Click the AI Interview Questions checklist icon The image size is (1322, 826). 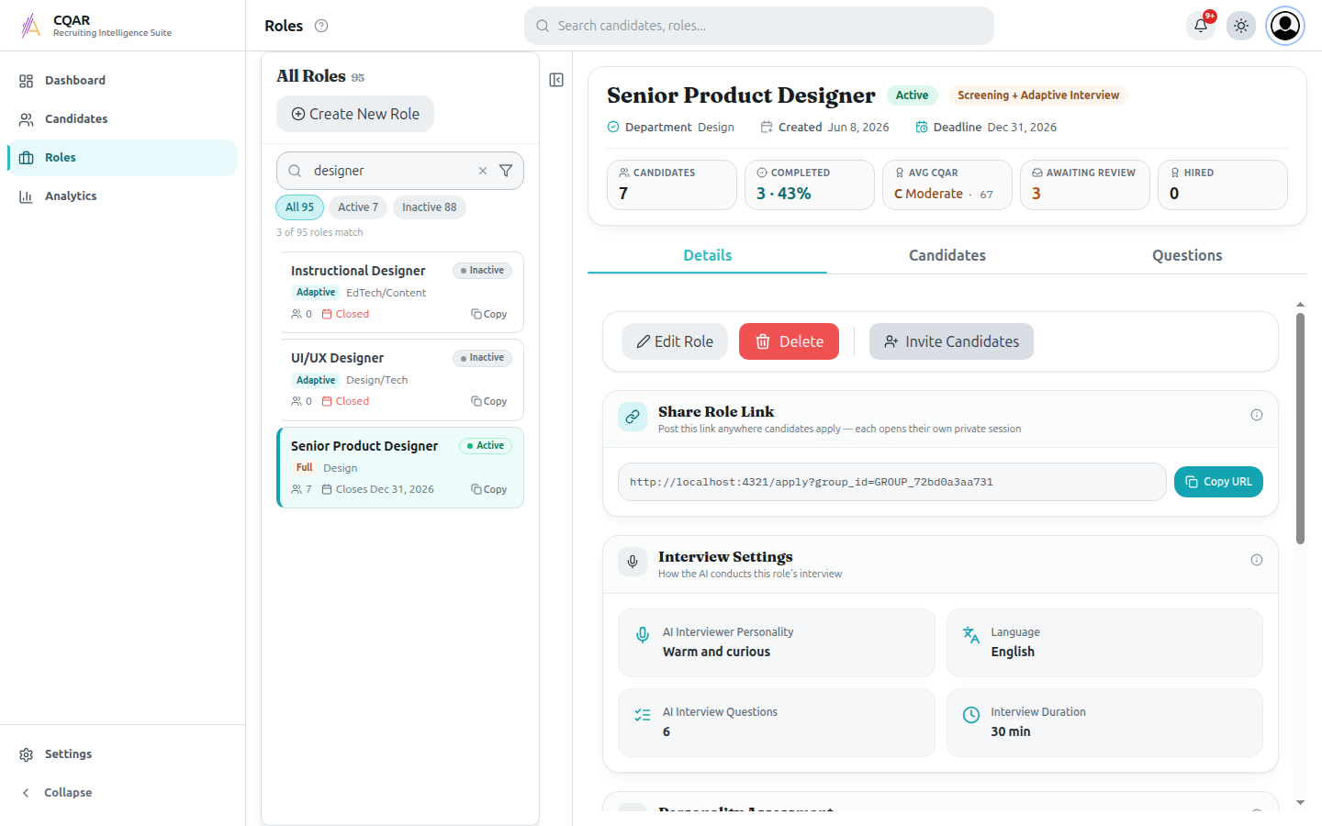(x=643, y=715)
